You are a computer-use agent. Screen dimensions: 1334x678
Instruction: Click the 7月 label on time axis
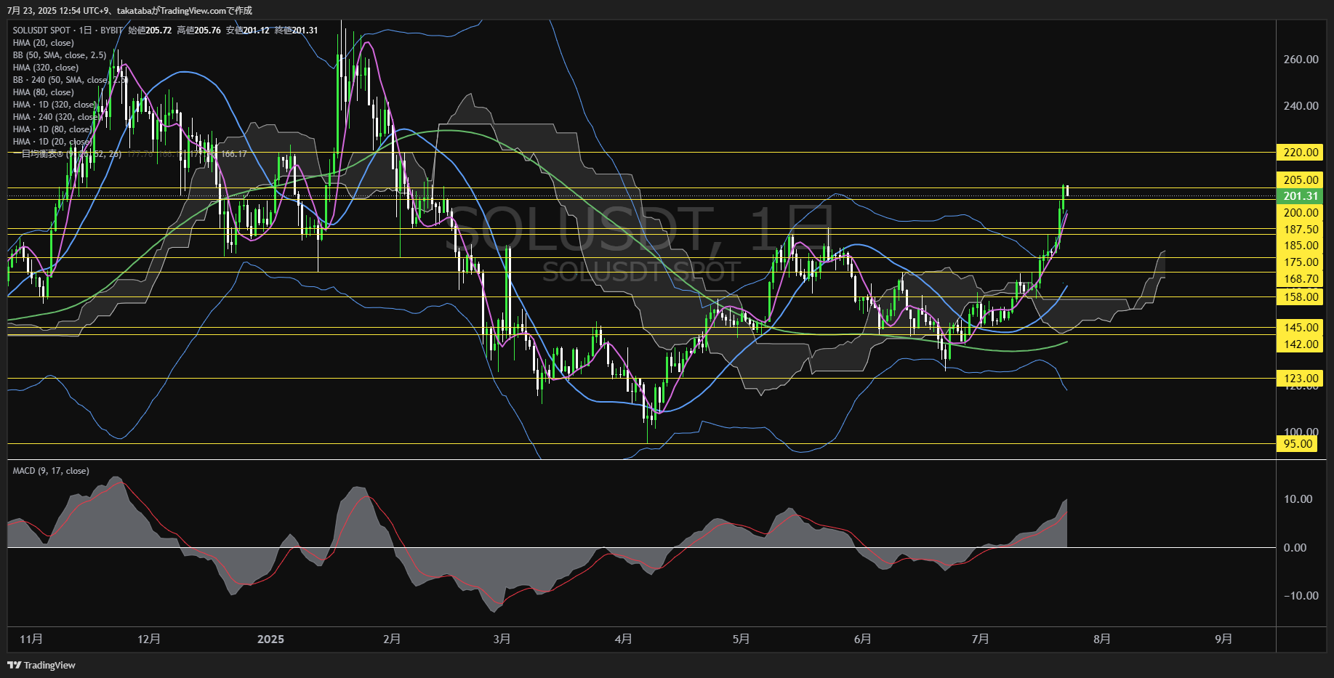click(x=980, y=639)
